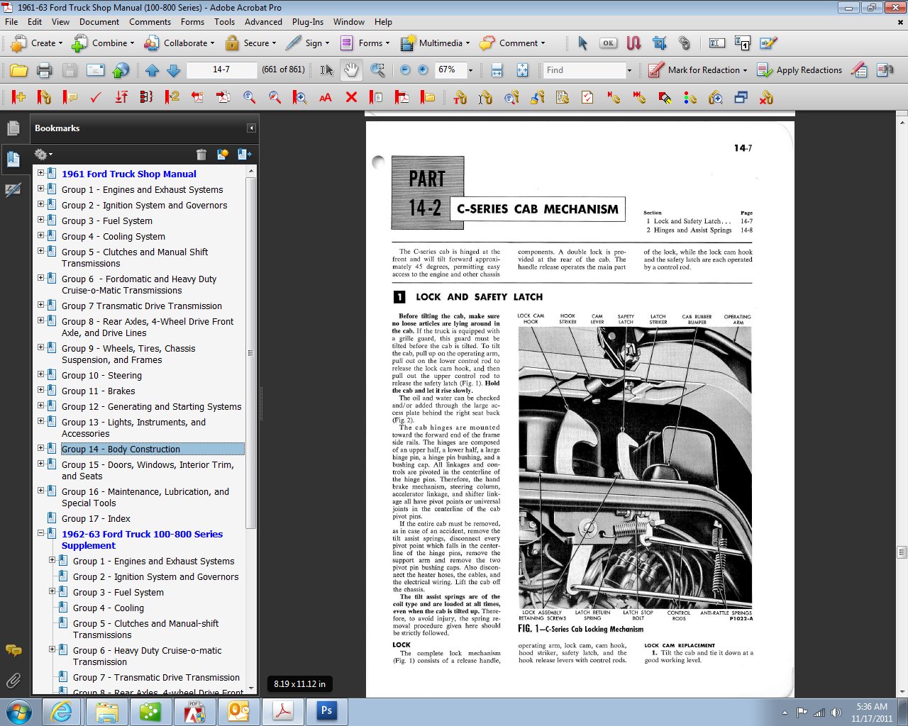
Task: Select the OK stamp tool
Action: [608, 43]
